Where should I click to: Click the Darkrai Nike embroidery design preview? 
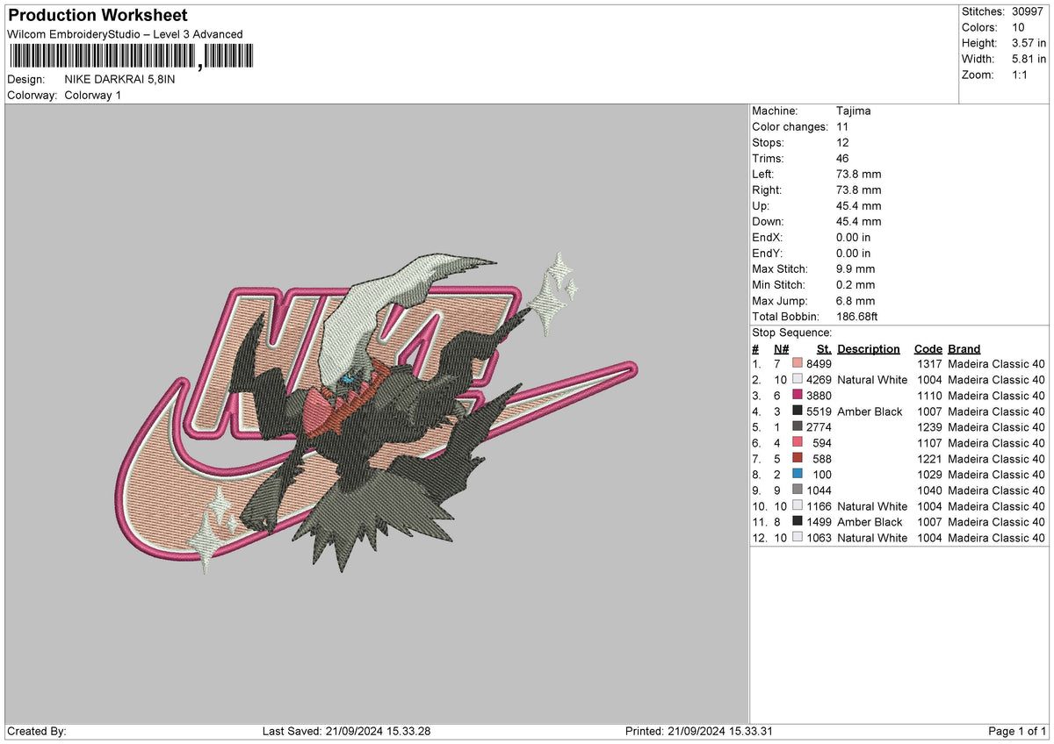click(378, 412)
